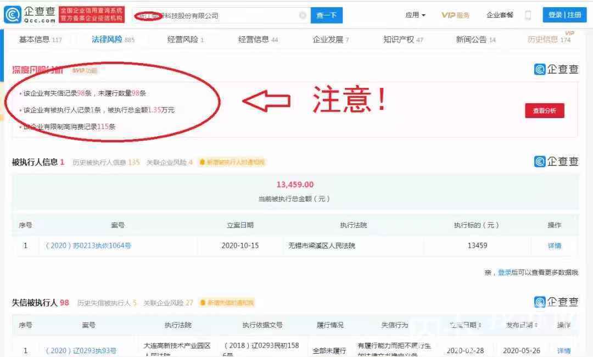Click bell icon for 新增被执行人时通知我
Viewport: 593px width, 357px height.
click(x=203, y=163)
